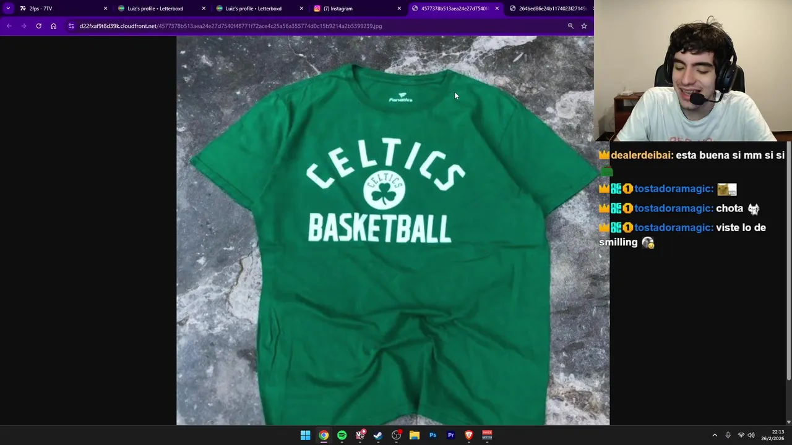
Task: Open Premiere Pro from the taskbar
Action: [x=450, y=435]
